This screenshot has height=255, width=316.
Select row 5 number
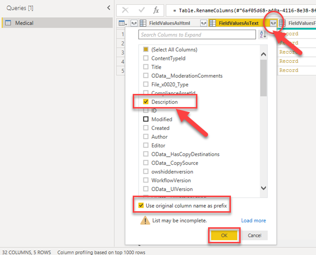coord(123,71)
